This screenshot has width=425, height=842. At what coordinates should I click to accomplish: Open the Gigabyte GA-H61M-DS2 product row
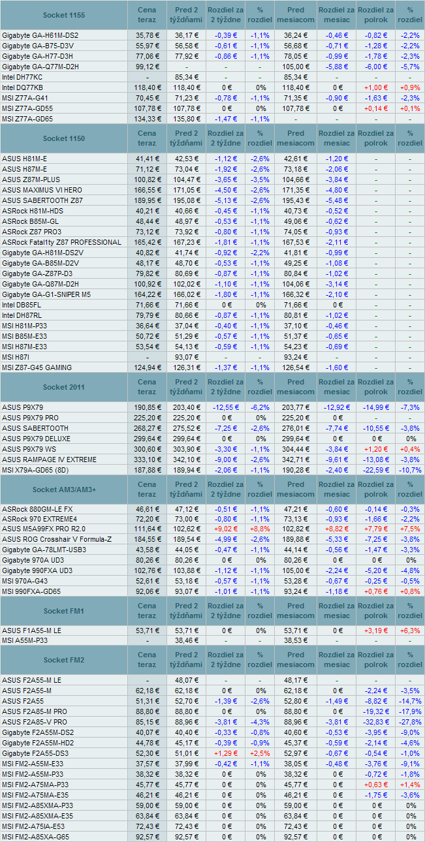click(40, 35)
